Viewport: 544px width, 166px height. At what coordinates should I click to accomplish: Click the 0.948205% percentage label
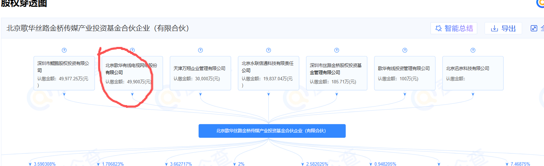coord(385,164)
